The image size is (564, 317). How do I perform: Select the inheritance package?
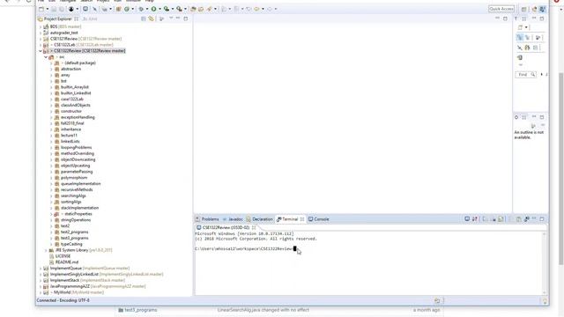[70, 129]
